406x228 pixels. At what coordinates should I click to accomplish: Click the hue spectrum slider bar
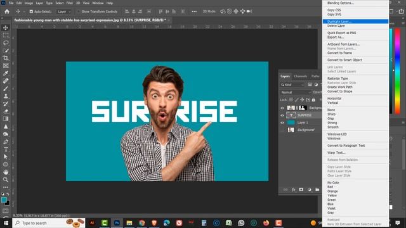(x=398, y=71)
